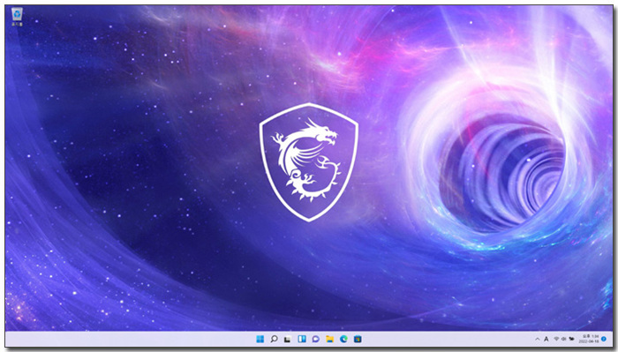Screen dimensions: 618x352
Task: Click the battery status tray icon
Action: pos(571,339)
